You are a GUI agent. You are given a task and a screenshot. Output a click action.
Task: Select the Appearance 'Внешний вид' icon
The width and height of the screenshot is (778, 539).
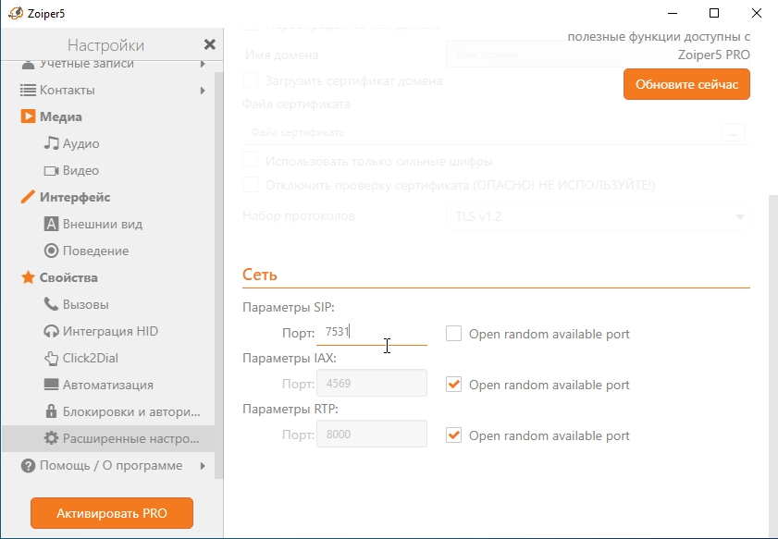click(x=51, y=224)
